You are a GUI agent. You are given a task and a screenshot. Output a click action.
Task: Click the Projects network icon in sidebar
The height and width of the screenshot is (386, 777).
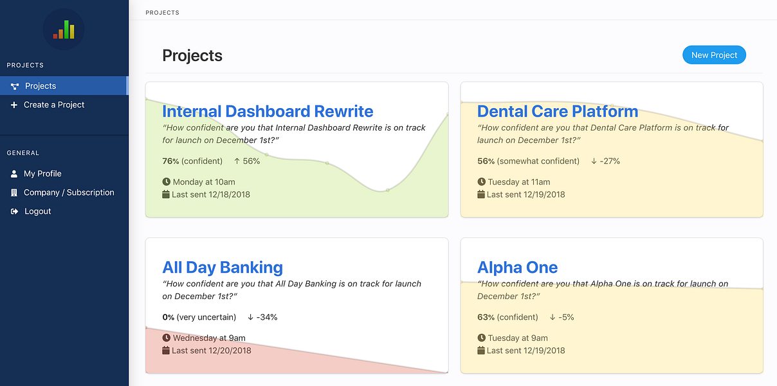click(15, 86)
